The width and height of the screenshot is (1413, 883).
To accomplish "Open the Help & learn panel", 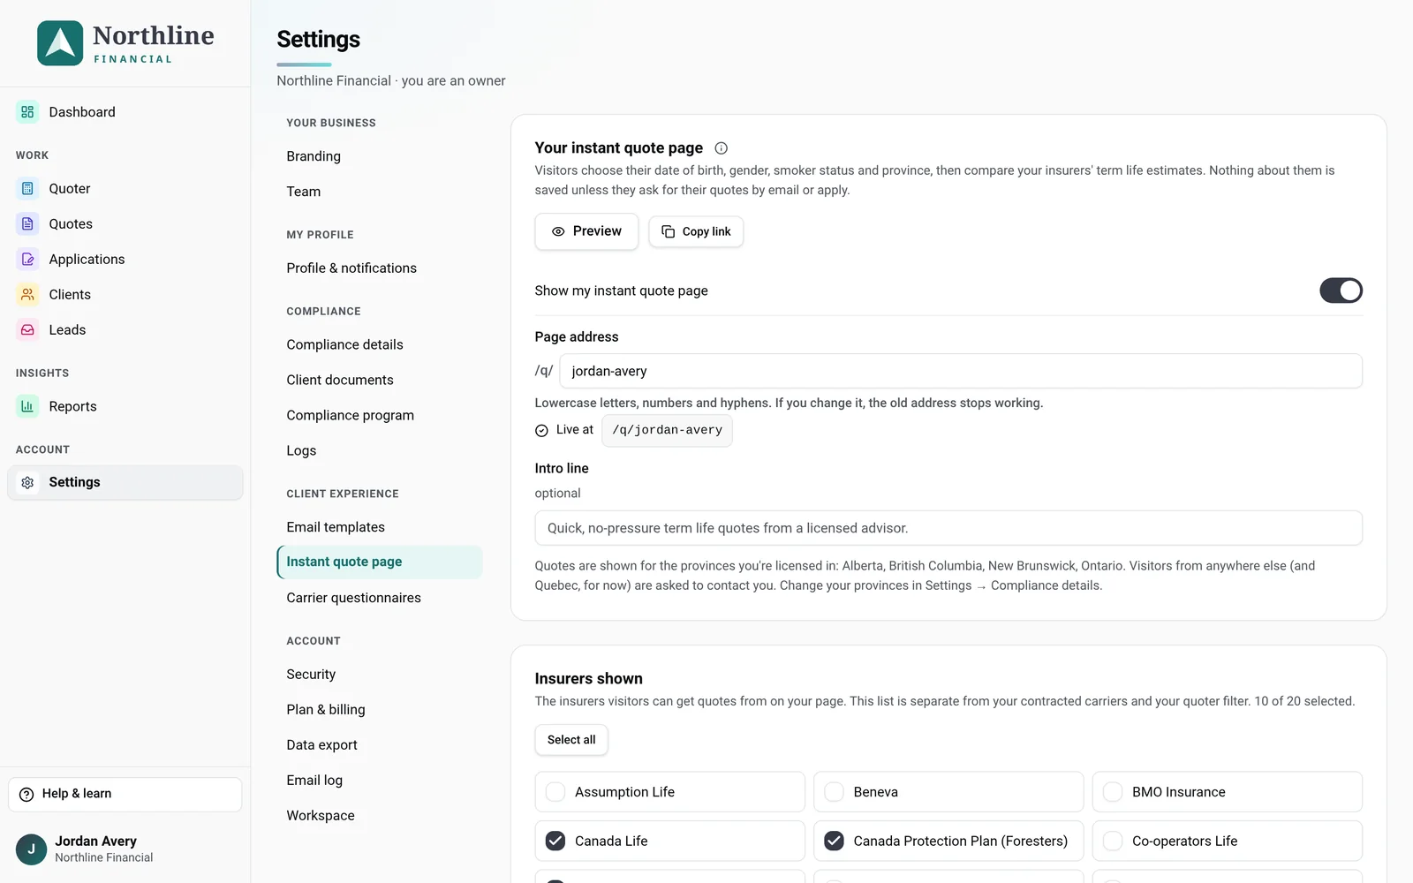I will coord(125,795).
